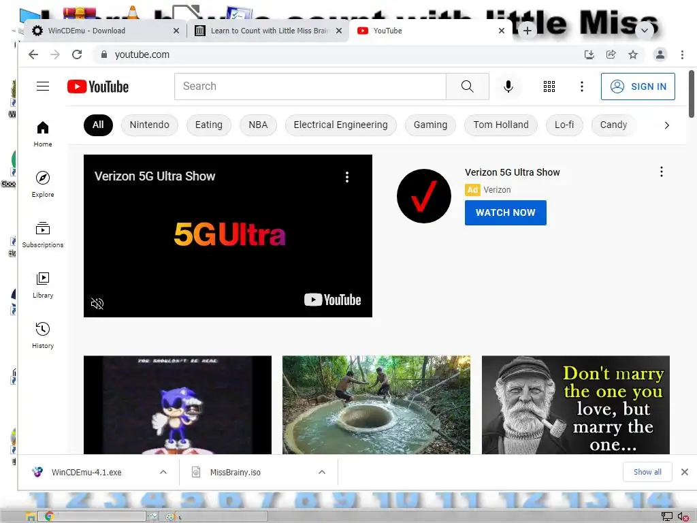Go back in browser
697x523 pixels.
pyautogui.click(x=33, y=54)
